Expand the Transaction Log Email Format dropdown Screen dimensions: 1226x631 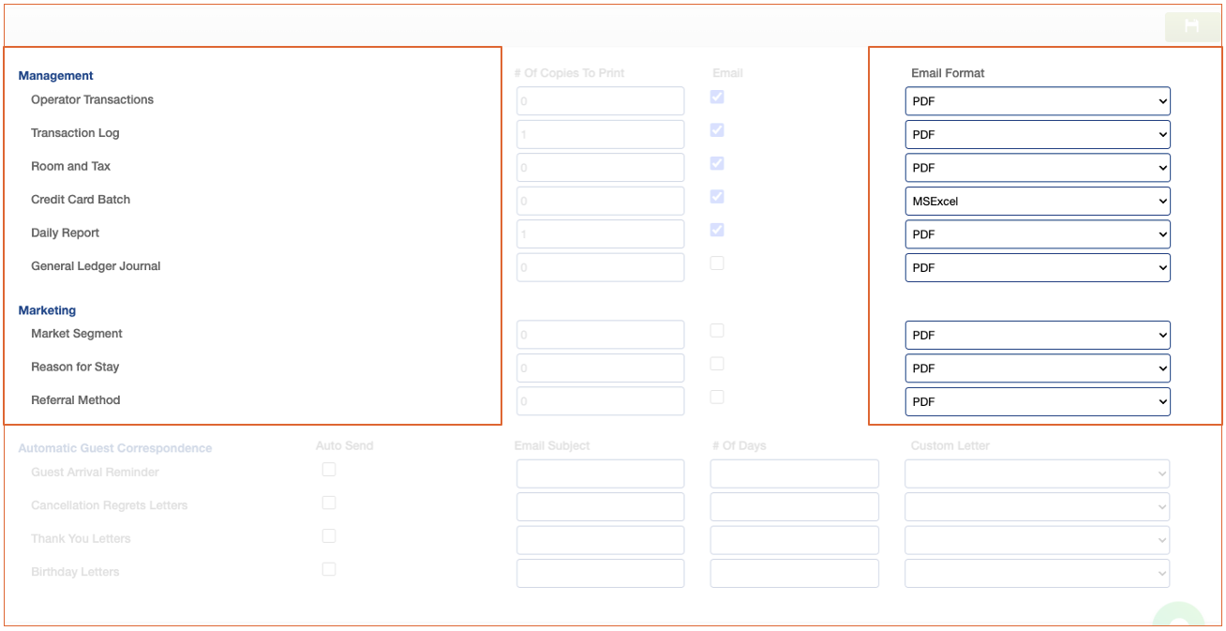1037,134
